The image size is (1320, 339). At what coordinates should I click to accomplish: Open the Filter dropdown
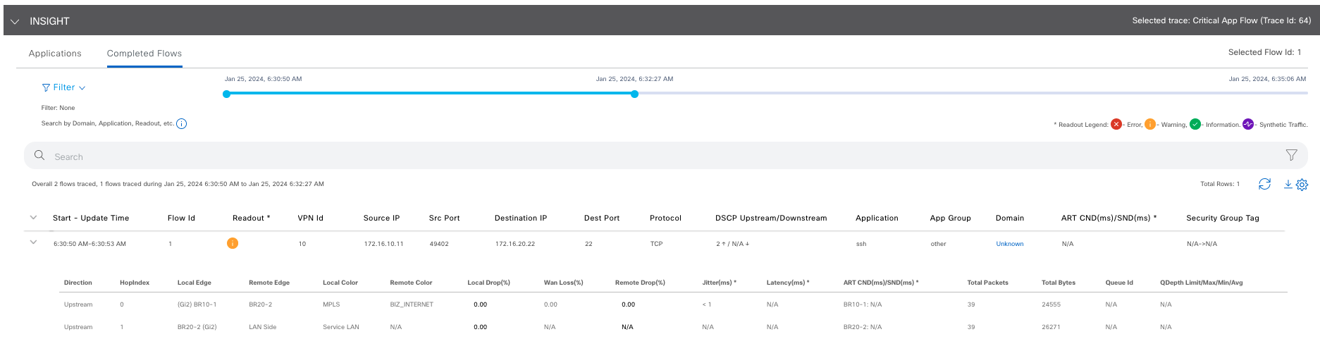click(x=63, y=87)
